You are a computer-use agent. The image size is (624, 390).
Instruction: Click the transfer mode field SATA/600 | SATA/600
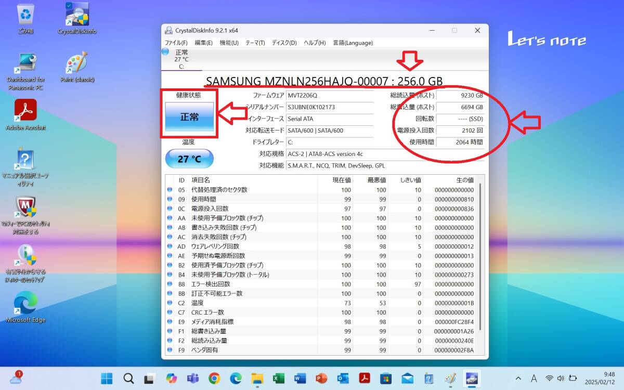click(330, 131)
